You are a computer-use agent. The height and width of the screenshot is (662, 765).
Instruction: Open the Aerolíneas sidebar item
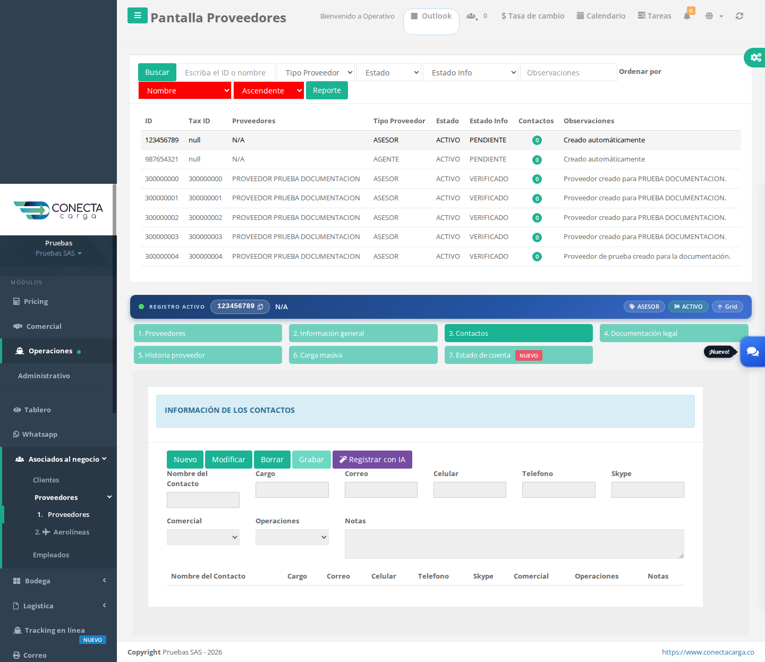click(62, 532)
